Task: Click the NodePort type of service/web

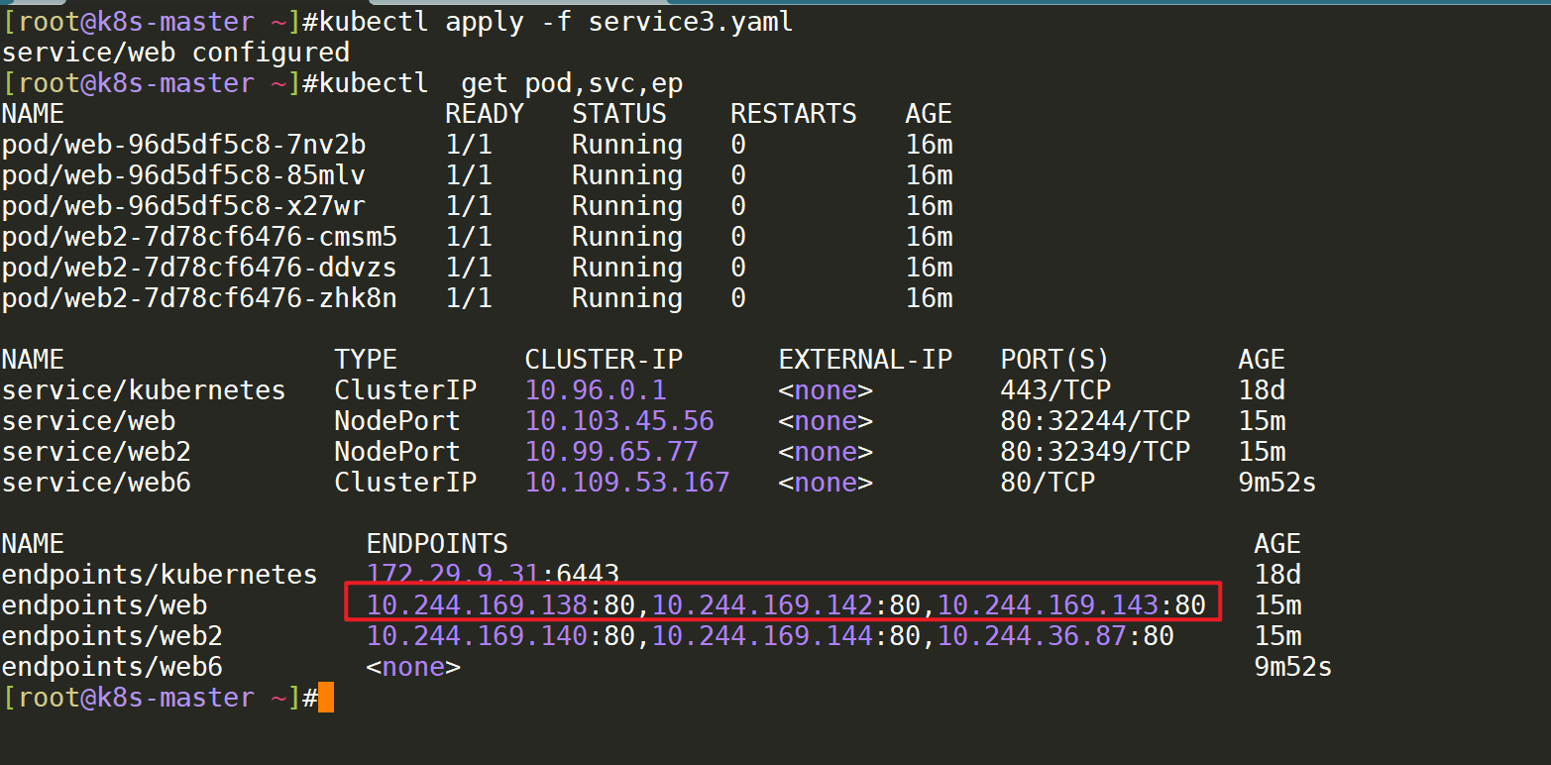Action: click(x=397, y=421)
